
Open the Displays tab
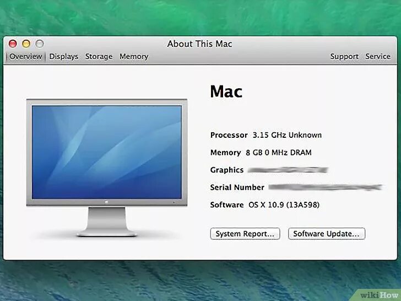click(x=64, y=57)
